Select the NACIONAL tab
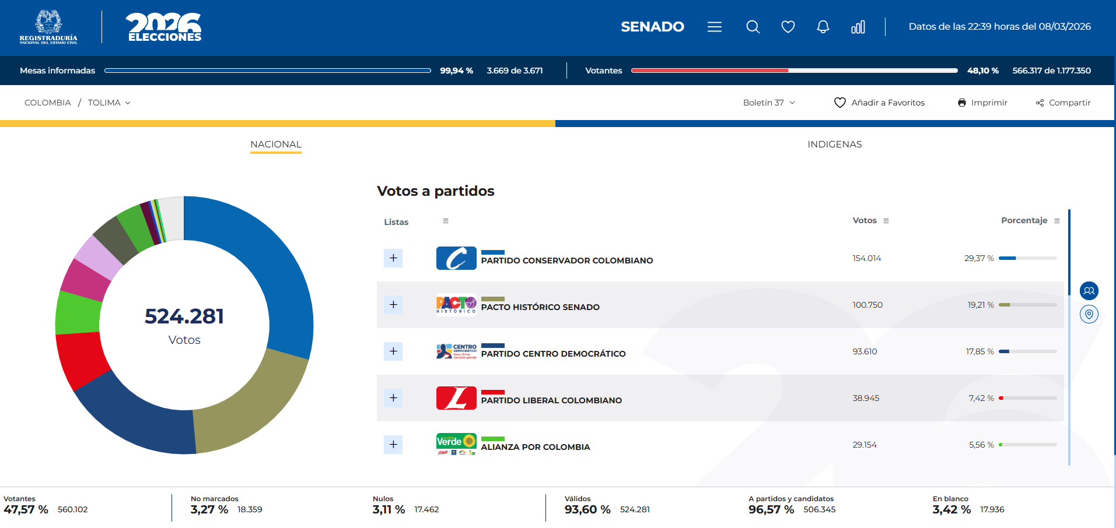Image resolution: width=1116 pixels, height=528 pixels. (276, 144)
